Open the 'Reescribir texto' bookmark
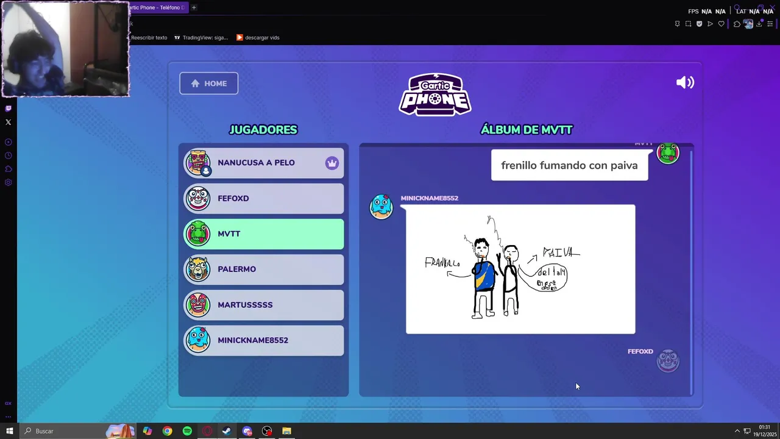The height and width of the screenshot is (439, 780). 149,37
